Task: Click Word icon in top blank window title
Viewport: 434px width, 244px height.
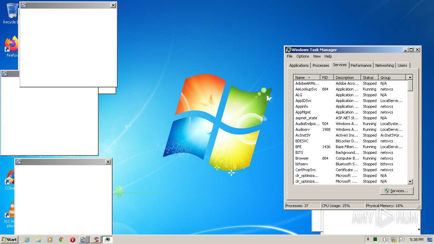Action: pyautogui.click(x=23, y=5)
